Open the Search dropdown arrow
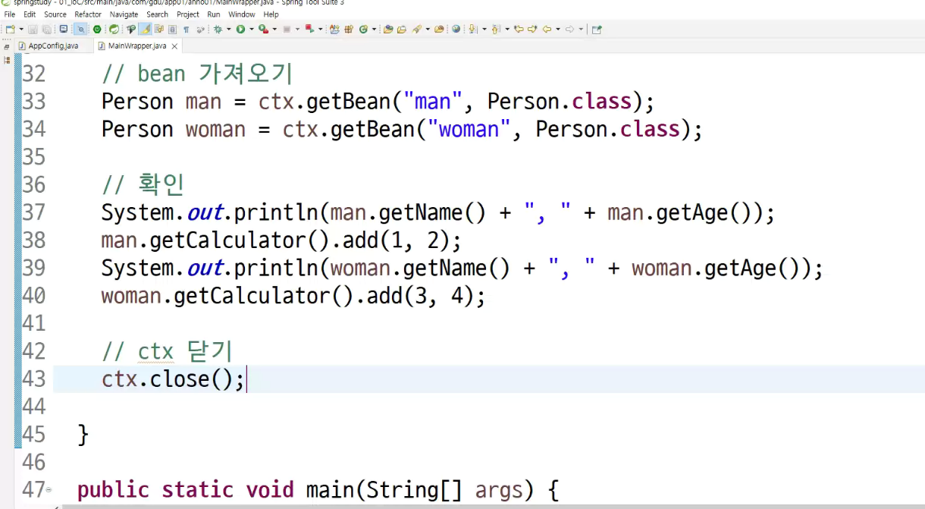Screen dimensions: 925x509 (x=428, y=30)
